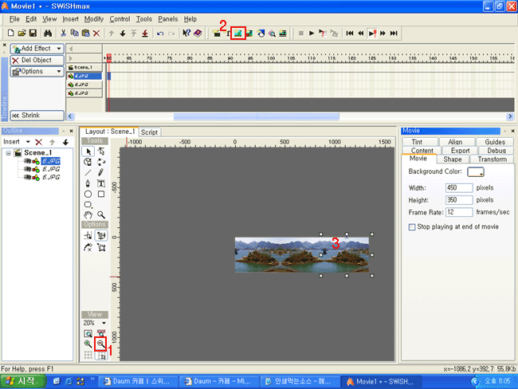This screenshot has width=518, height=389.
Task: Select the Ellipse tool
Action: [x=88, y=194]
